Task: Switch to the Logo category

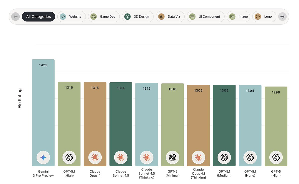Action: click(264, 17)
